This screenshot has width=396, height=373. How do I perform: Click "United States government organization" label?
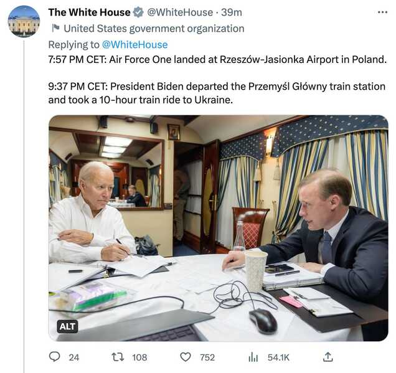point(154,28)
